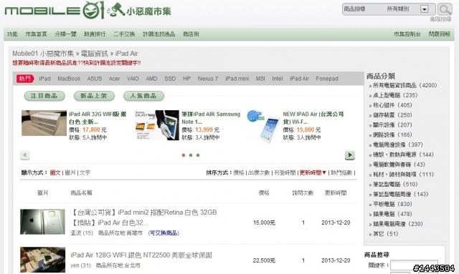Click the 可交換商品 link
Screen dimensions: 459x274
coord(164,233)
